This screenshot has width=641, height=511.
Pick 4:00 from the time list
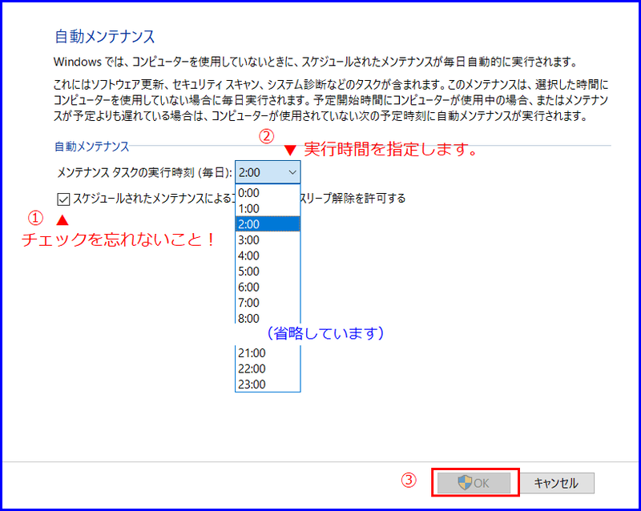[268, 255]
